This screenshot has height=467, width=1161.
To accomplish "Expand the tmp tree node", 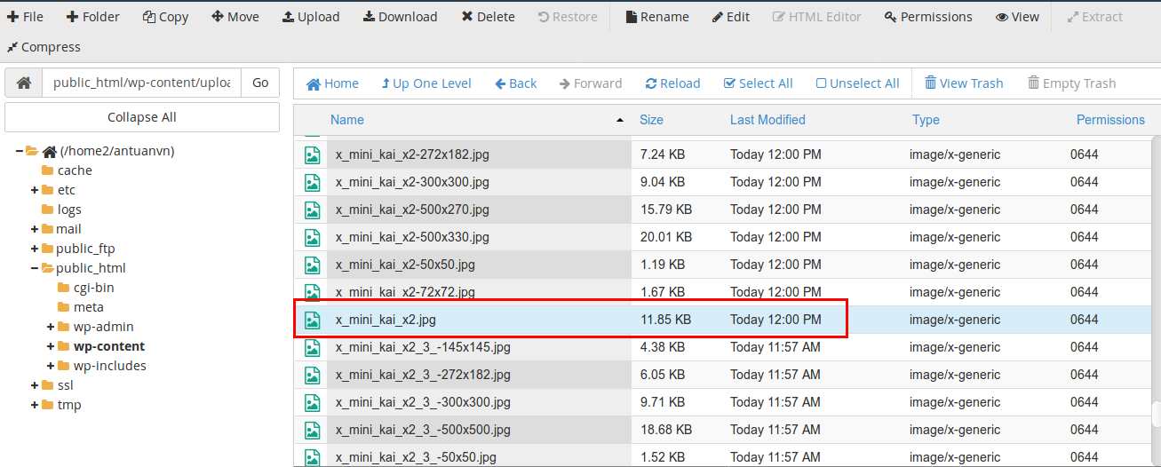I will [x=35, y=405].
